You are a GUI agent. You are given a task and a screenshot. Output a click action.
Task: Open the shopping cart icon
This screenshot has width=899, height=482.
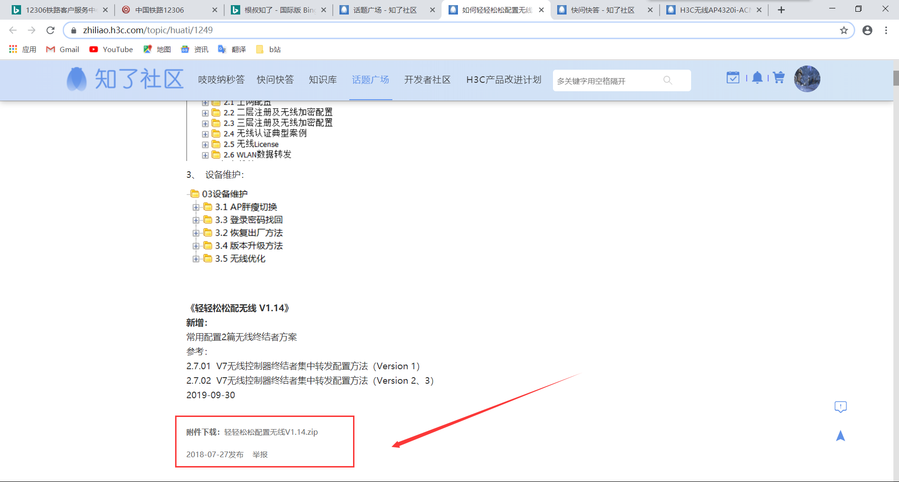click(x=779, y=78)
